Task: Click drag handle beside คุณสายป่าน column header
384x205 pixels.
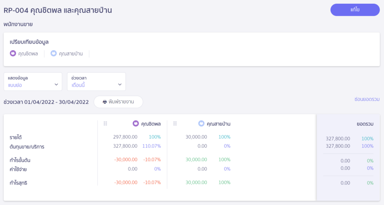Action: (x=175, y=123)
